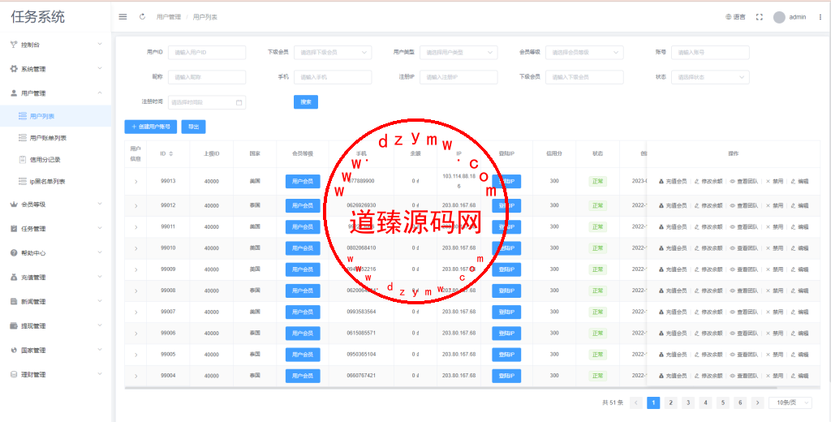Click 编辑 for user 99013
This screenshot has width=831, height=422.
tap(799, 181)
